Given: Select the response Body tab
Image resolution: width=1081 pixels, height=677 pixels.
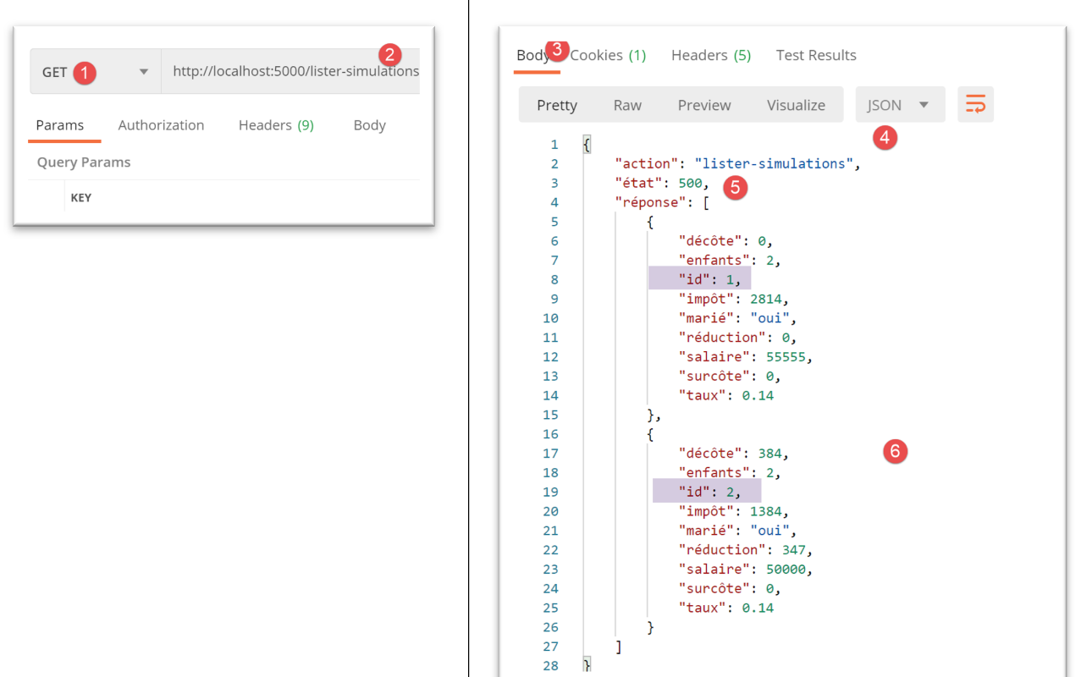Looking at the screenshot, I should click(x=532, y=56).
